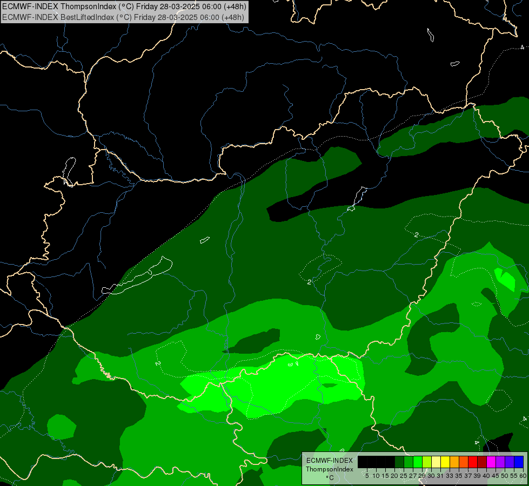The height and width of the screenshot is (486, 529).
Task: Click legend scale value 45
Action: tap(495, 476)
